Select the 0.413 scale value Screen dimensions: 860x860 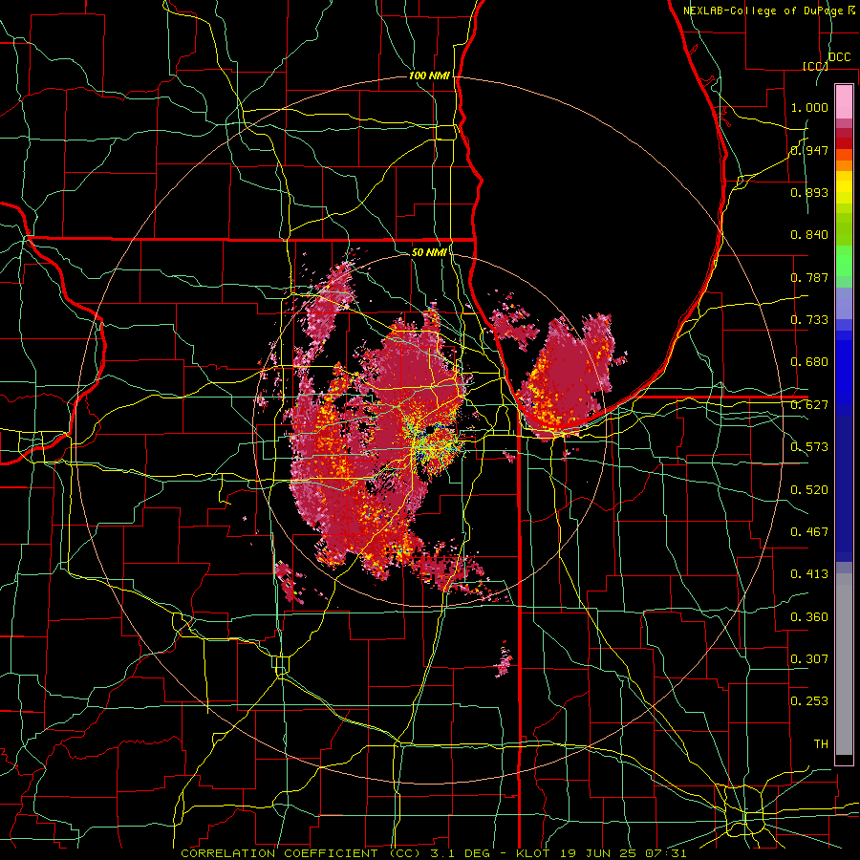(809, 574)
